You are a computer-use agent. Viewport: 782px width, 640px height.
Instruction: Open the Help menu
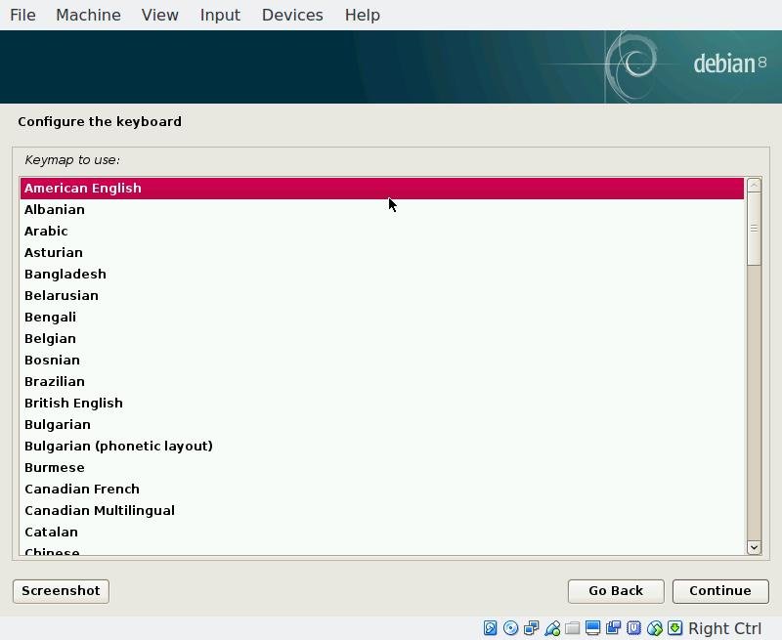tap(362, 15)
